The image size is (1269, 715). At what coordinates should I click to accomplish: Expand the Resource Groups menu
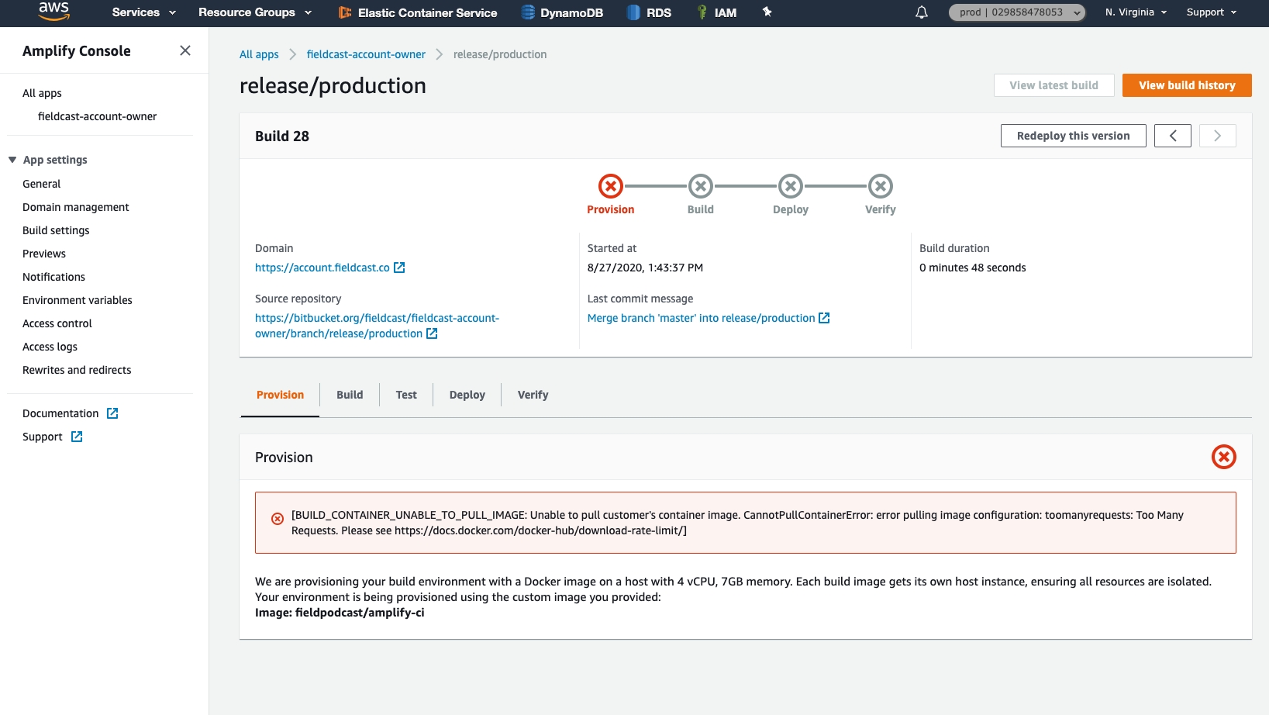pyautogui.click(x=255, y=12)
